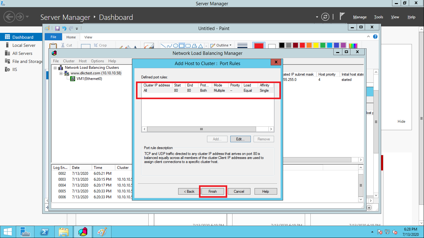Screen dimensions: 424x238
Task: Go back using Server Manager back arrow
Action: click(10, 16)
